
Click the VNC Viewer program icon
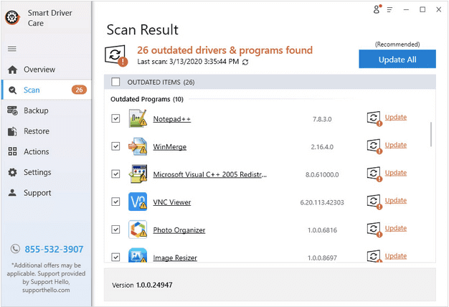pos(138,202)
